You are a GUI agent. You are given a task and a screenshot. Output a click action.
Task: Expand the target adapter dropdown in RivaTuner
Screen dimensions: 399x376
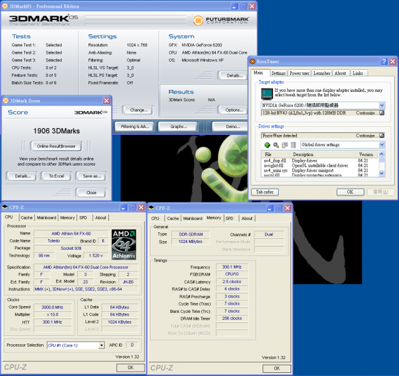click(382, 106)
